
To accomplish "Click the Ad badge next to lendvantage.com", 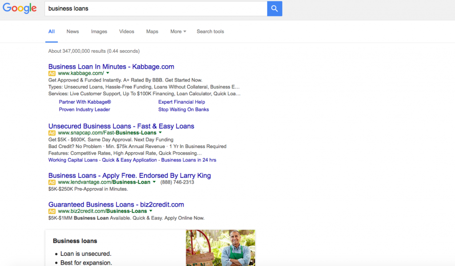I will [x=51, y=182].
